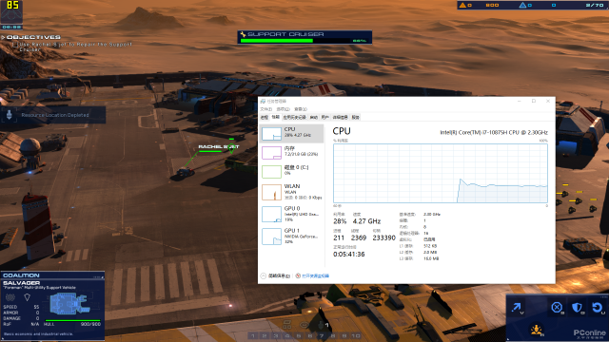Click the Stop/cancel order octagon icon

[x=557, y=308]
